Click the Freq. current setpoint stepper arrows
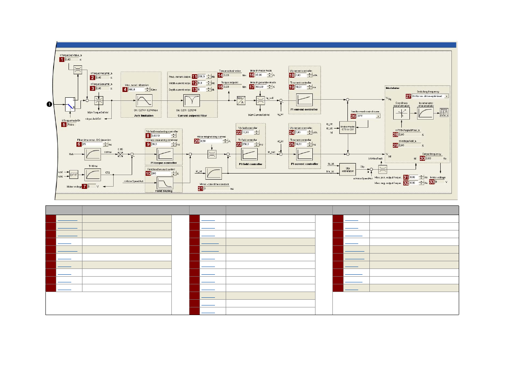 point(208,77)
